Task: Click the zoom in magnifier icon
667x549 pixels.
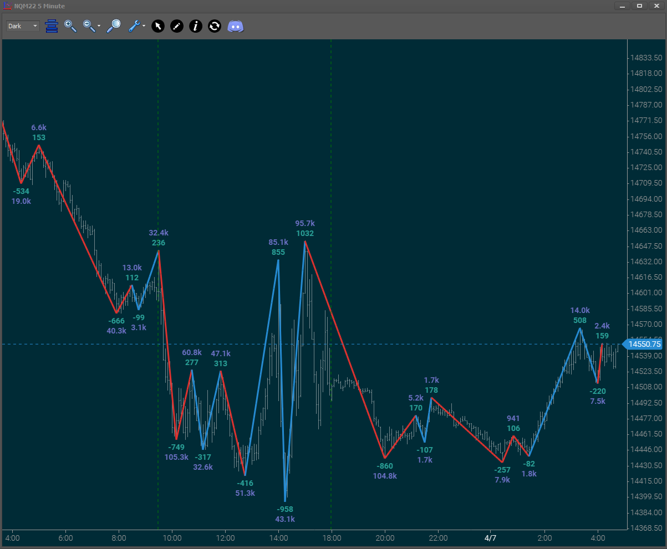Action: (70, 26)
